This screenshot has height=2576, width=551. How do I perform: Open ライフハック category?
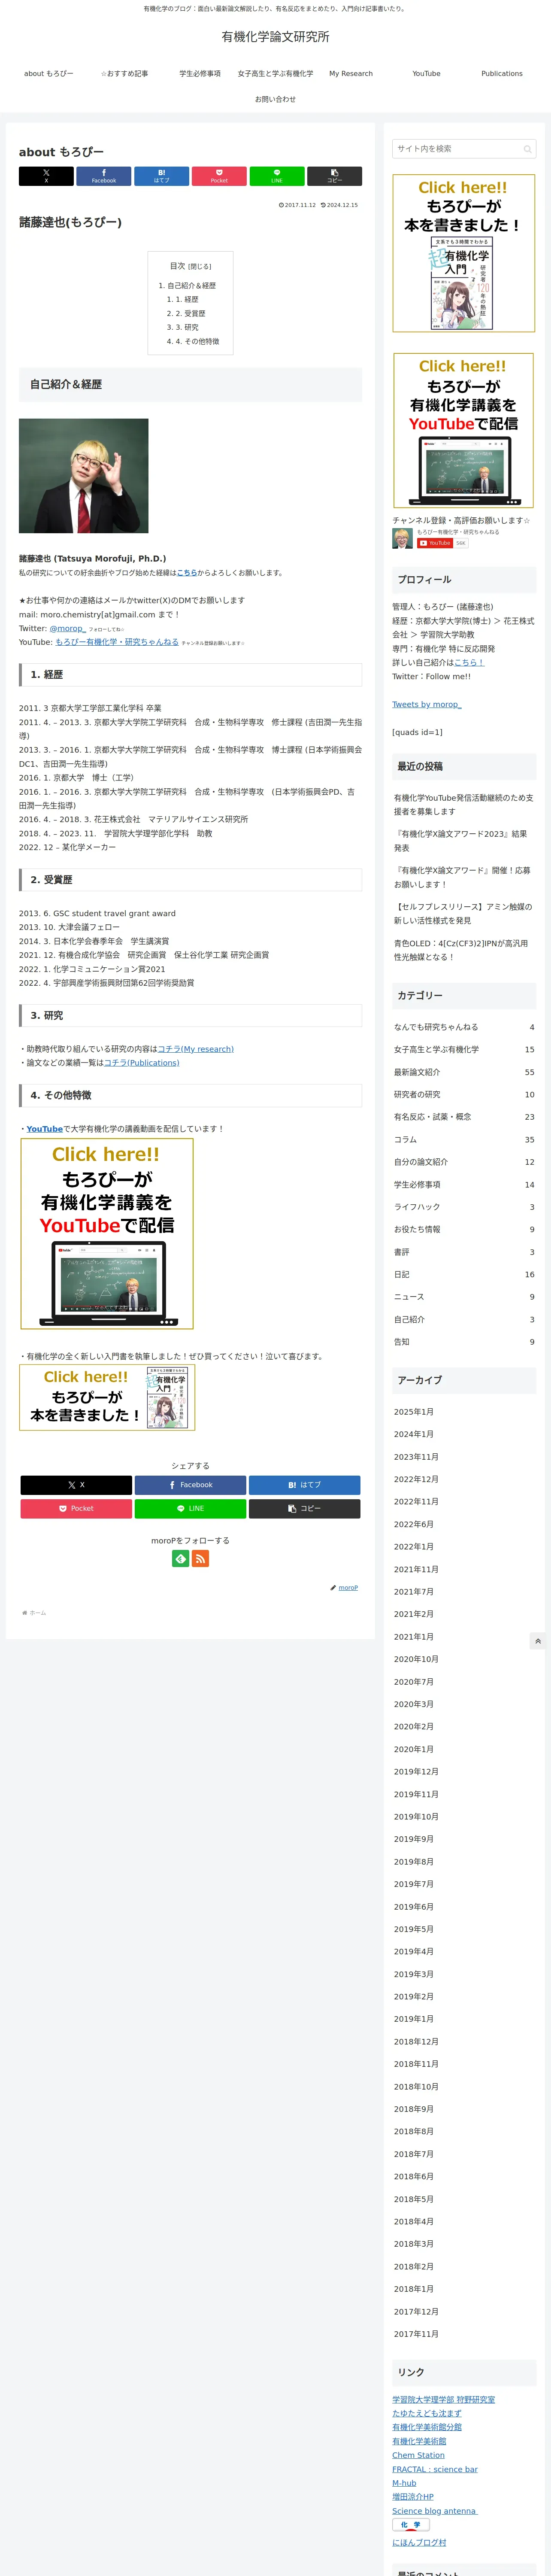[x=464, y=1207]
